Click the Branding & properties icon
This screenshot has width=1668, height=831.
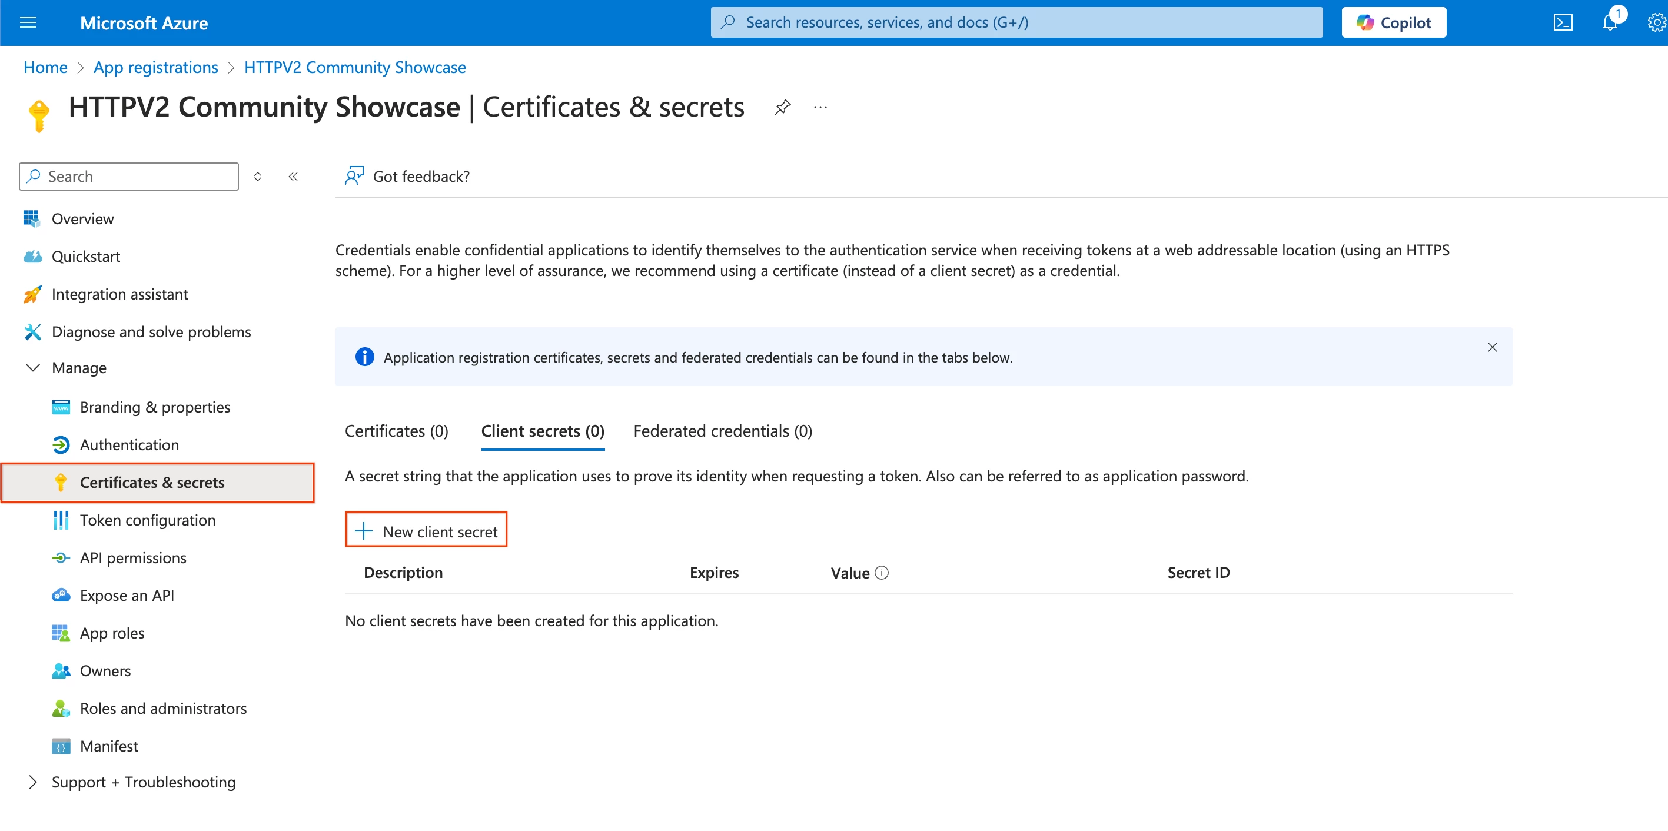point(61,407)
